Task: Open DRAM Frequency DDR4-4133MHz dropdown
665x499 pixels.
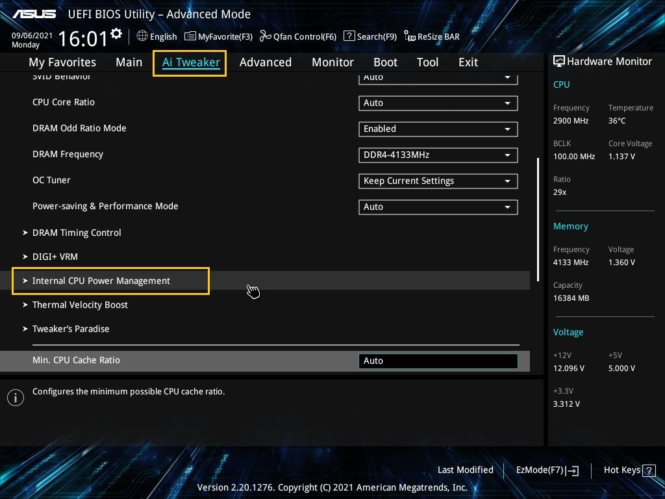Action: (x=438, y=155)
